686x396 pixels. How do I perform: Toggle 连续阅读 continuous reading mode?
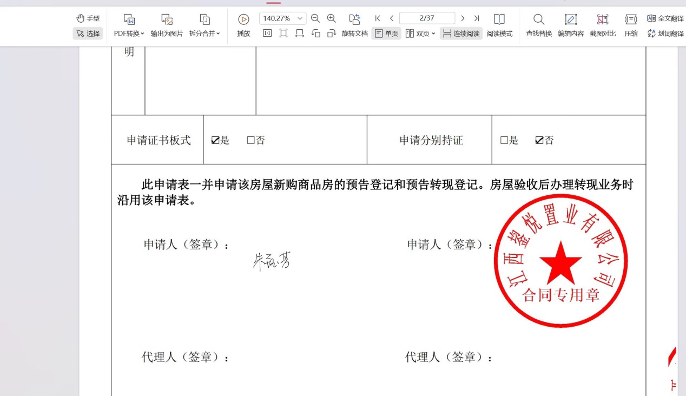coord(461,34)
